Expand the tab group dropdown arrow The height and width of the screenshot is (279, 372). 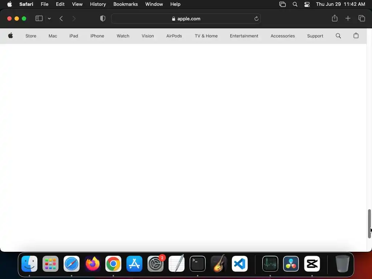pyautogui.click(x=49, y=19)
